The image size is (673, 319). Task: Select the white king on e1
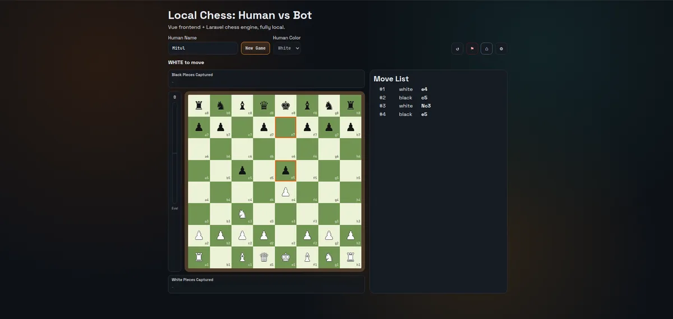click(285, 257)
